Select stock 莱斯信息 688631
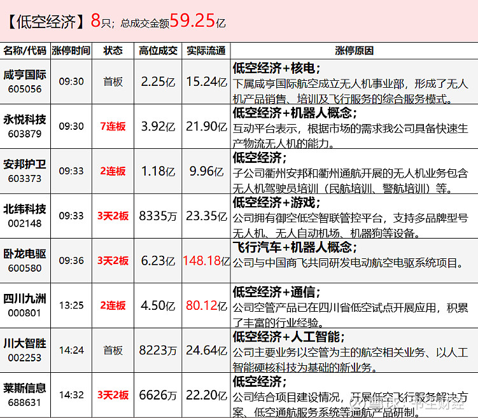The image size is (478, 418). coord(25,395)
